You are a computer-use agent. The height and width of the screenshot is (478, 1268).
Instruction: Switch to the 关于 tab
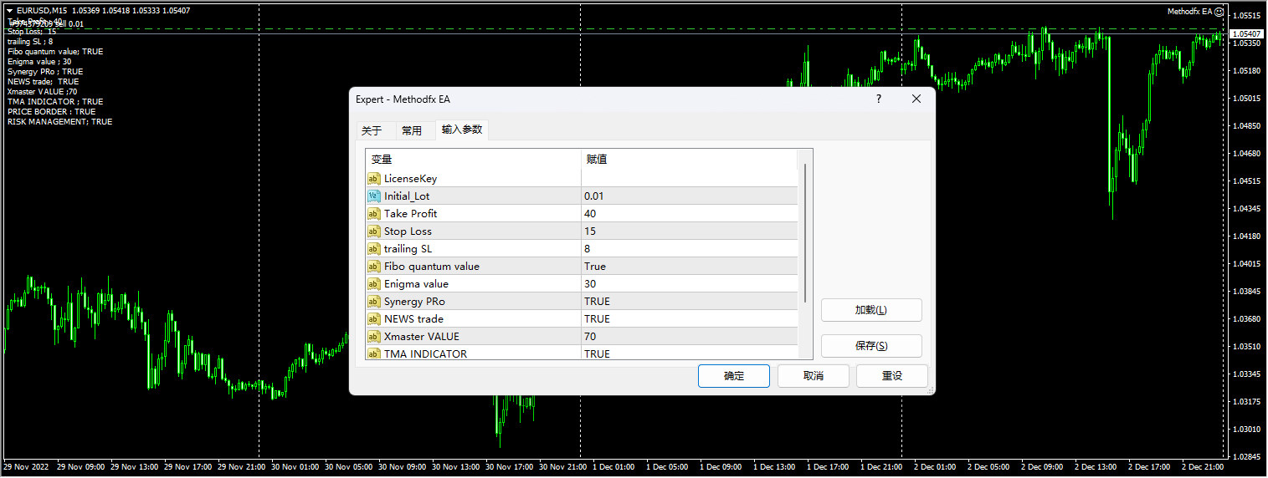pos(372,130)
